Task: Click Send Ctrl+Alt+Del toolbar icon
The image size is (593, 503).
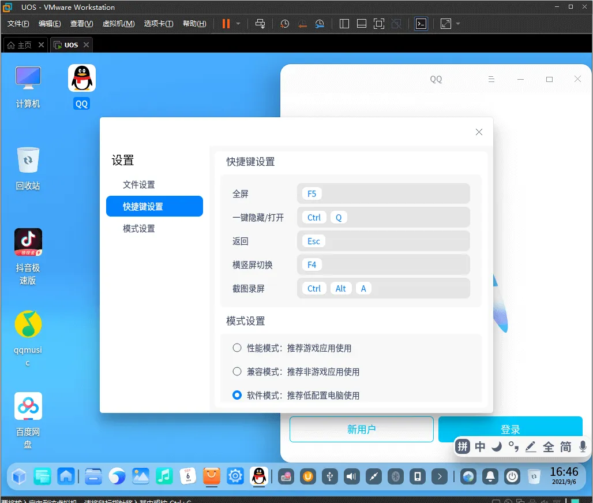Action: (260, 24)
